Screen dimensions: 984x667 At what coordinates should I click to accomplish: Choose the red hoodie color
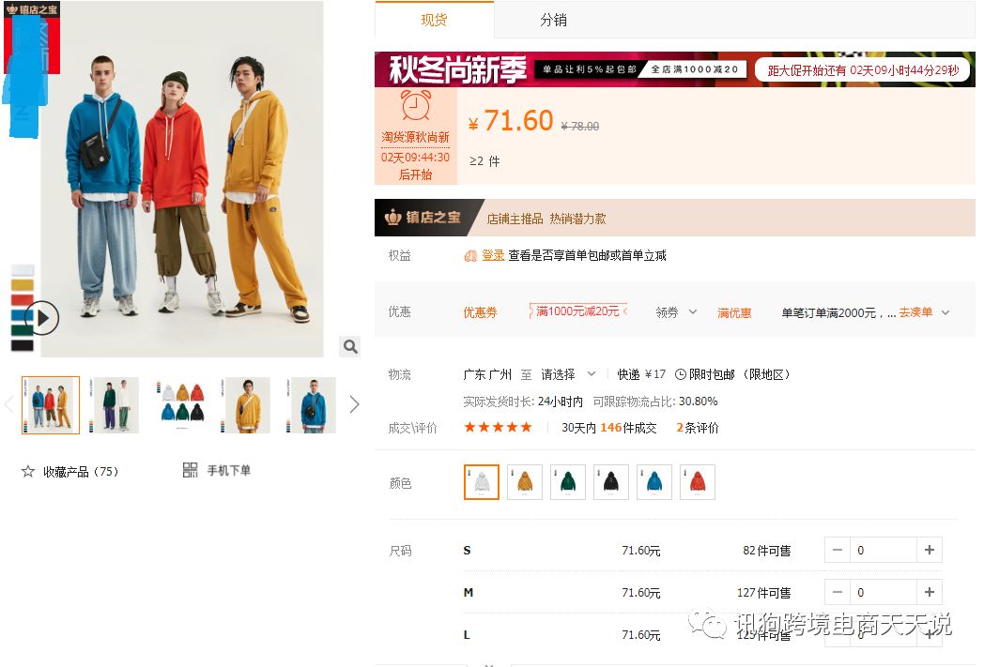tap(698, 482)
